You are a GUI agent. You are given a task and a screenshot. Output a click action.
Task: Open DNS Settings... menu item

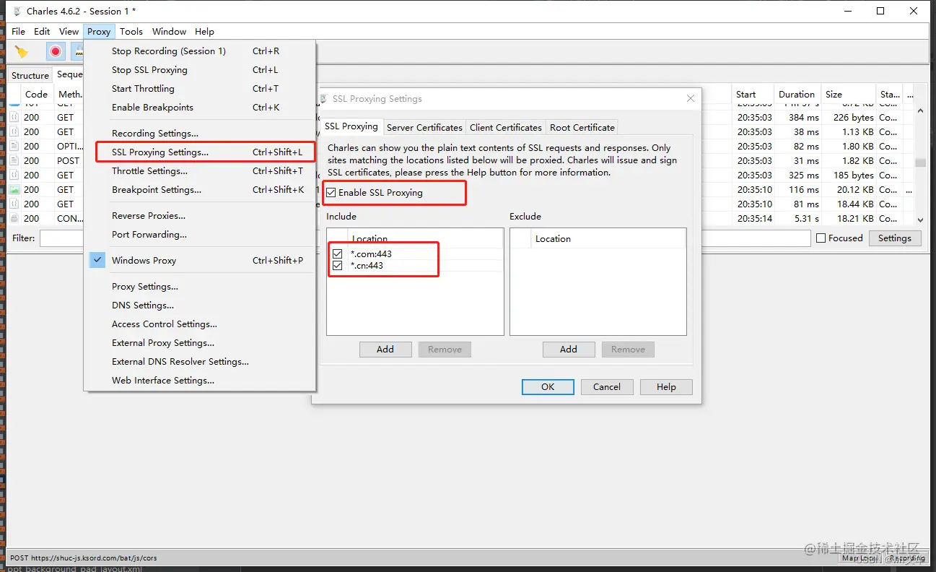click(x=199, y=305)
